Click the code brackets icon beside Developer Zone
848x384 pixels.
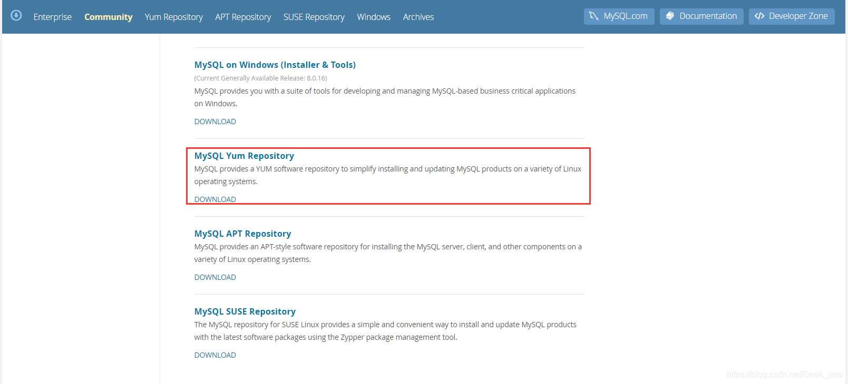pyautogui.click(x=759, y=16)
